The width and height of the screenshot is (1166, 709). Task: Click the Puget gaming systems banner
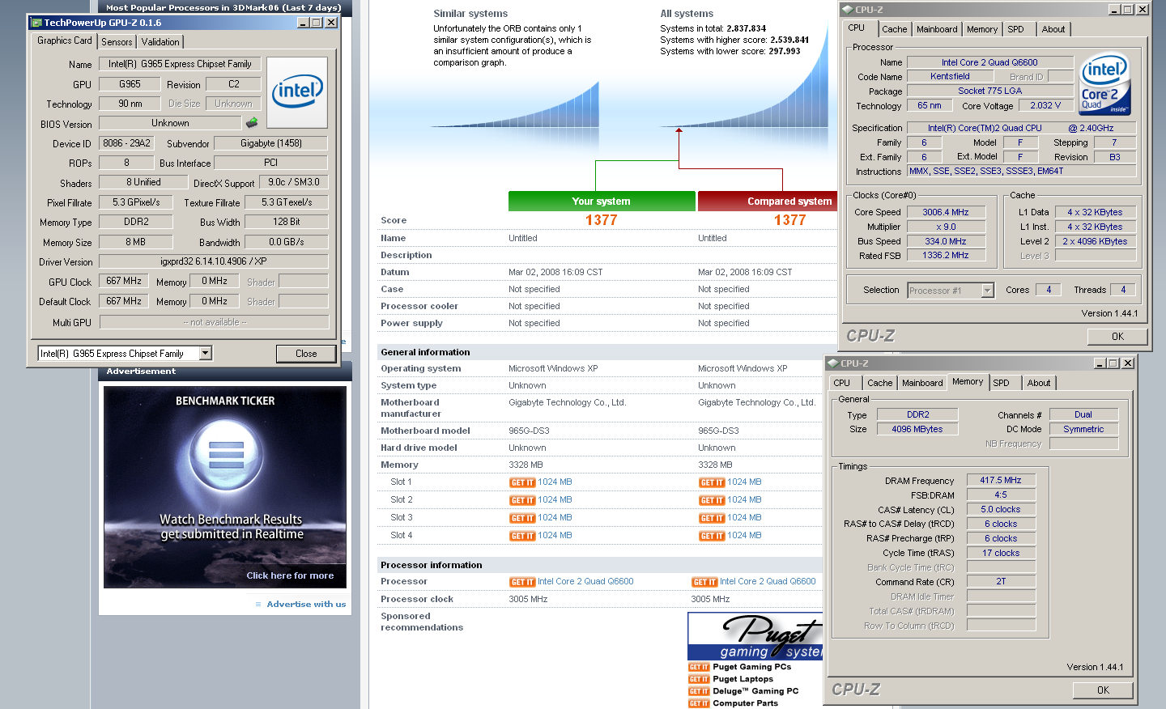tap(755, 637)
